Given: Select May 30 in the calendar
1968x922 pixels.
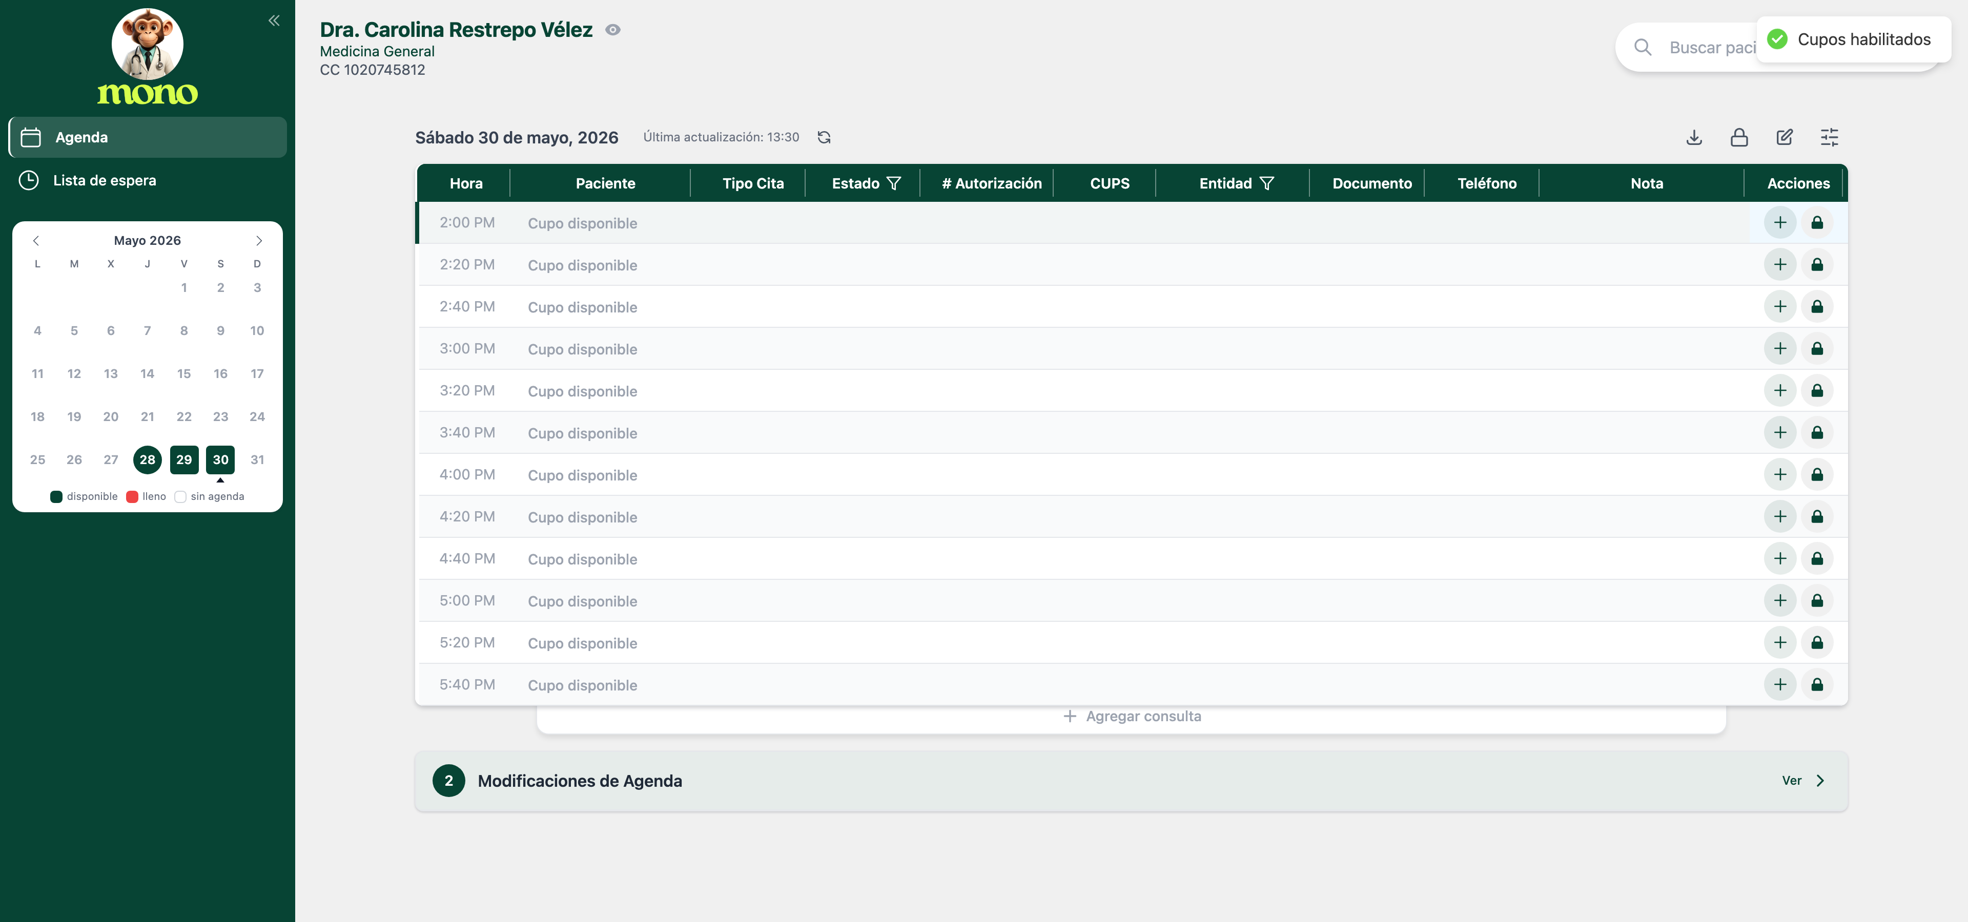Looking at the screenshot, I should coord(221,459).
